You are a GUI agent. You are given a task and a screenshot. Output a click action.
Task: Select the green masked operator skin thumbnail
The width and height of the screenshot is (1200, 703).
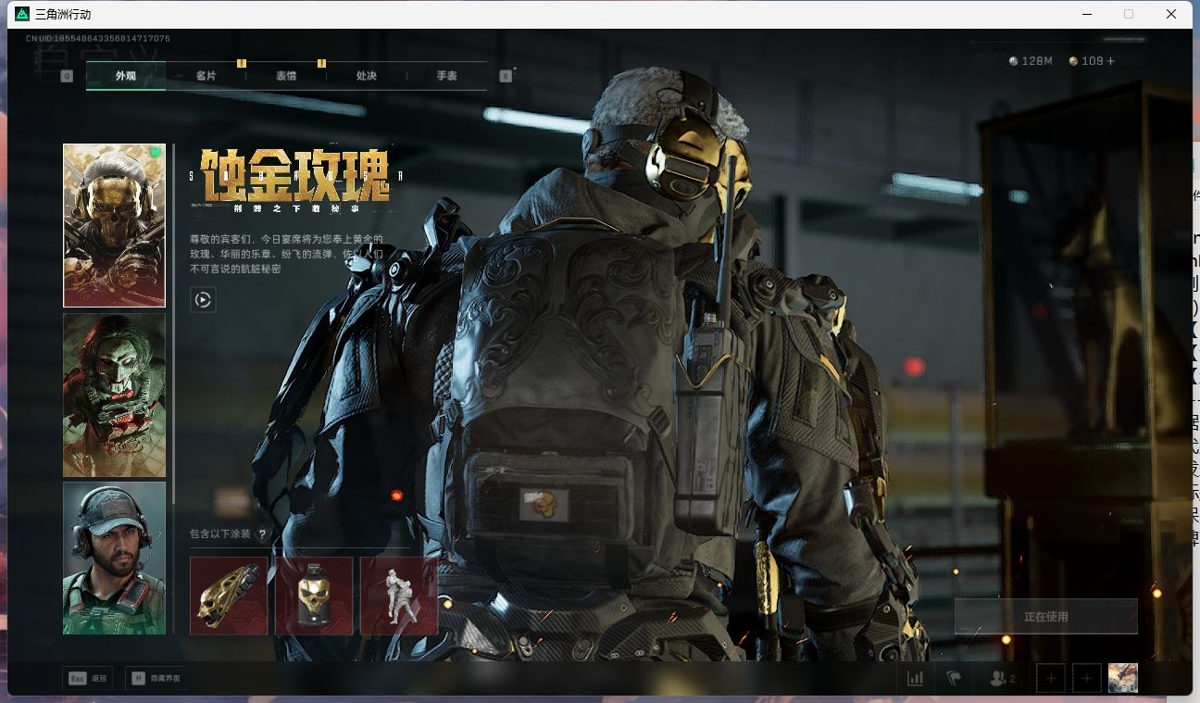point(114,395)
